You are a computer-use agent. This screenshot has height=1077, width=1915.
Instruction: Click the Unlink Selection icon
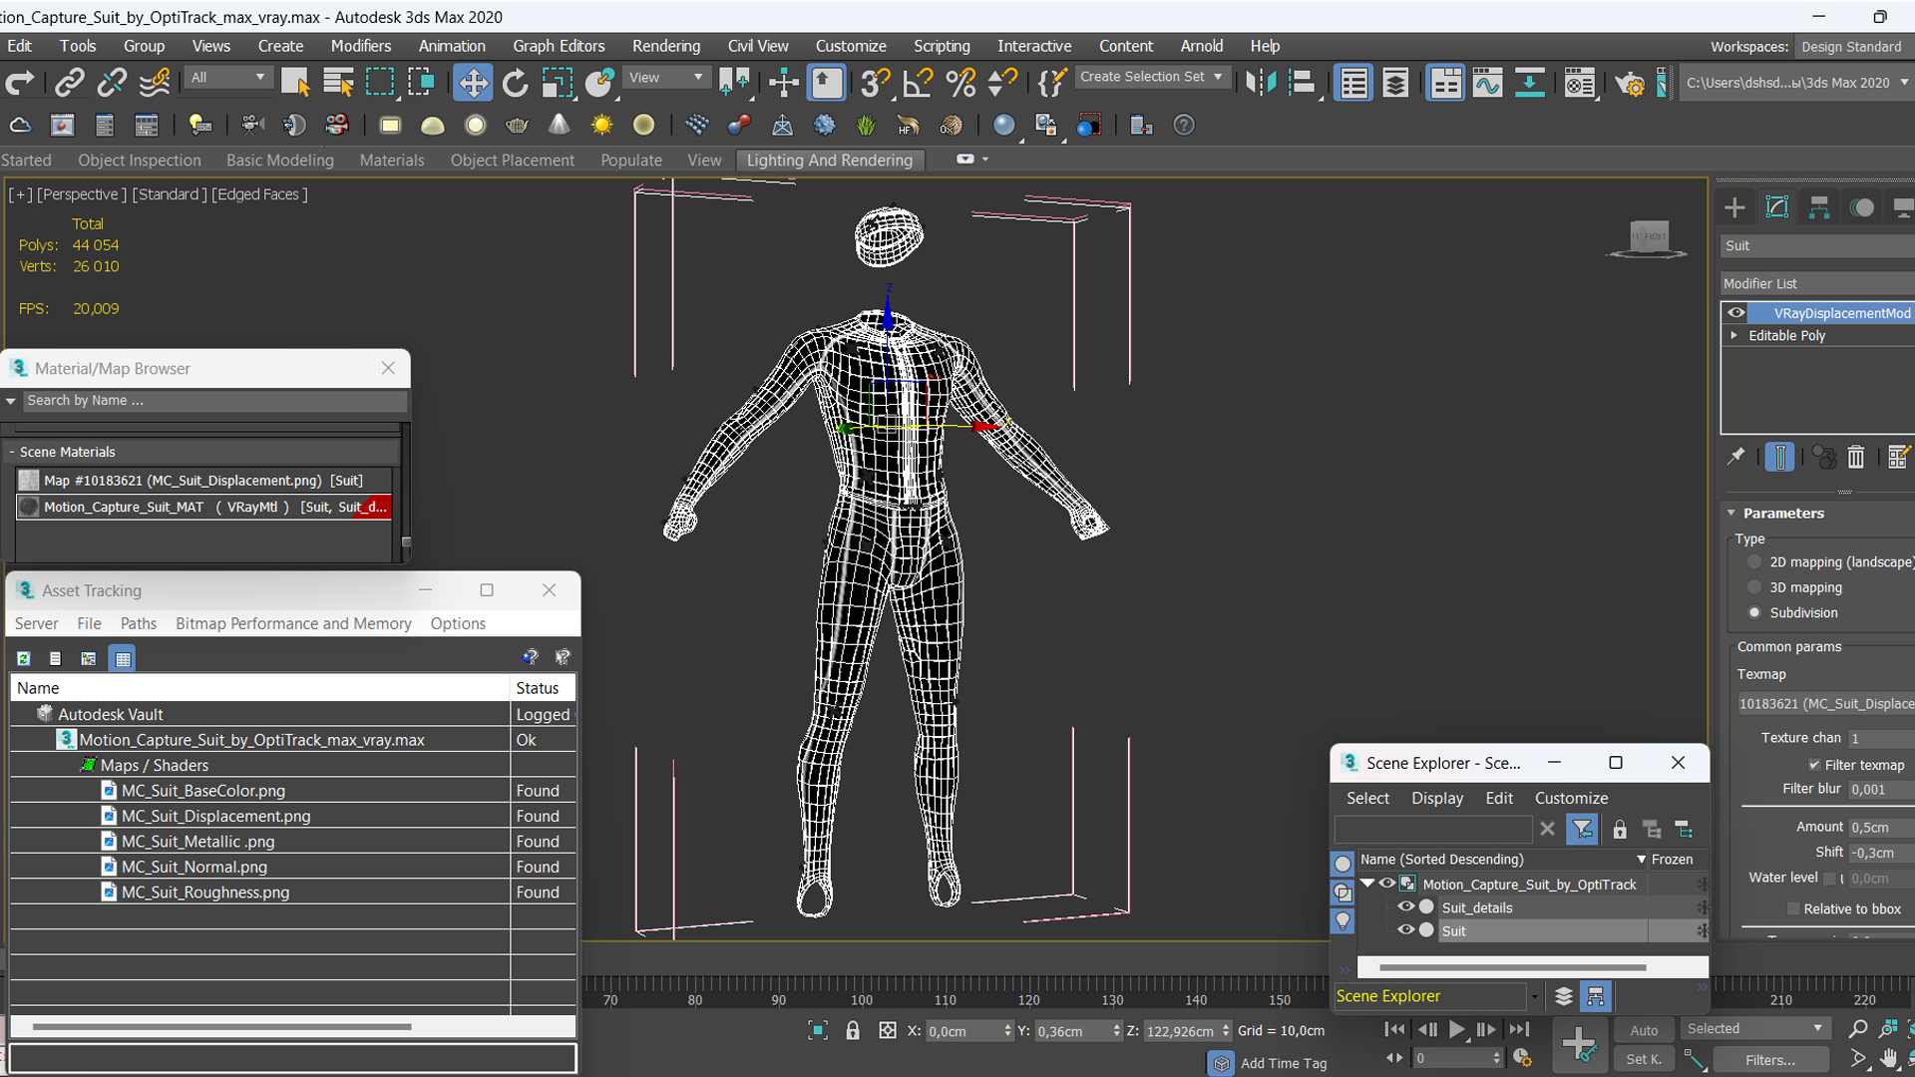click(112, 83)
